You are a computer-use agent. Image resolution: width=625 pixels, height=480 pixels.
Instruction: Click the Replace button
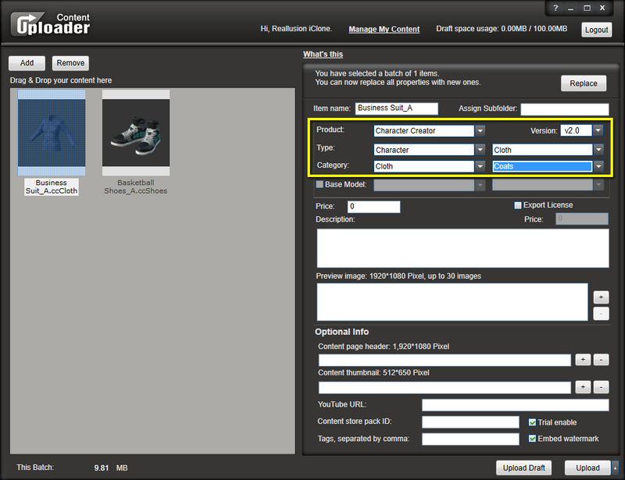pyautogui.click(x=584, y=84)
